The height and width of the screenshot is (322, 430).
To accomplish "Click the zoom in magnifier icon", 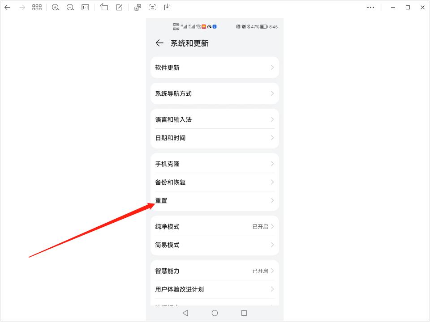I will (x=56, y=7).
